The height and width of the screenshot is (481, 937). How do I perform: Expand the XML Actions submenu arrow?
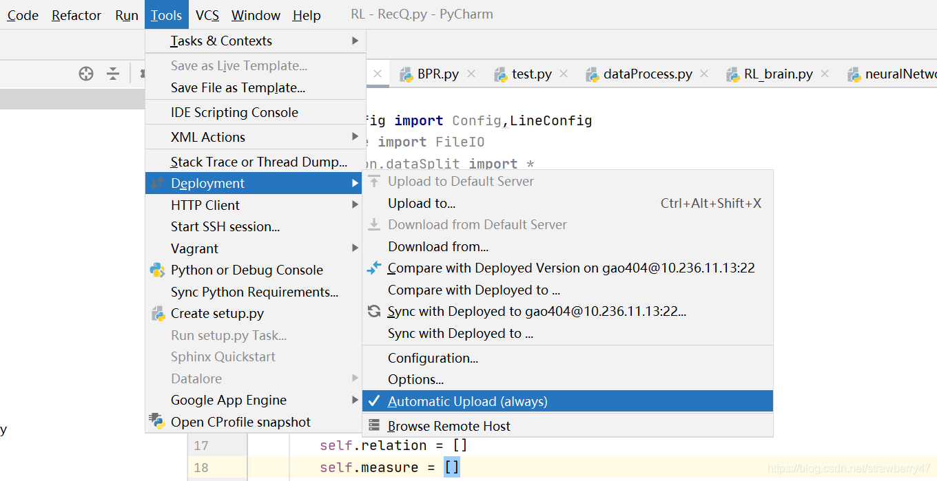click(356, 136)
